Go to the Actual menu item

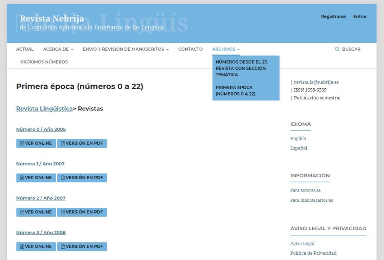25,49
